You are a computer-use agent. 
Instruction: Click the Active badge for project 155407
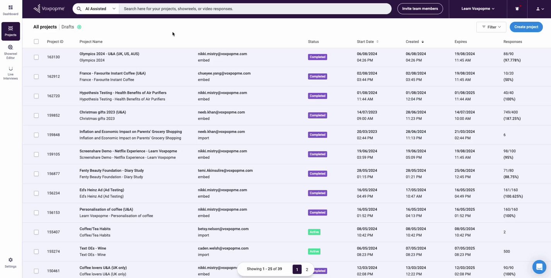pyautogui.click(x=314, y=232)
